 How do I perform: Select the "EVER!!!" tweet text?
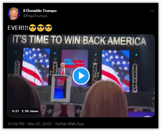[18, 28]
